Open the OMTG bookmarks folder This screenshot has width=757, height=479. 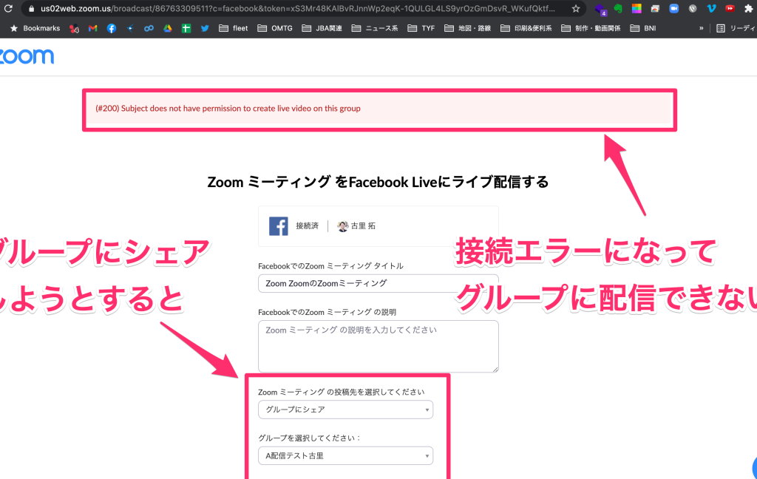(x=275, y=29)
